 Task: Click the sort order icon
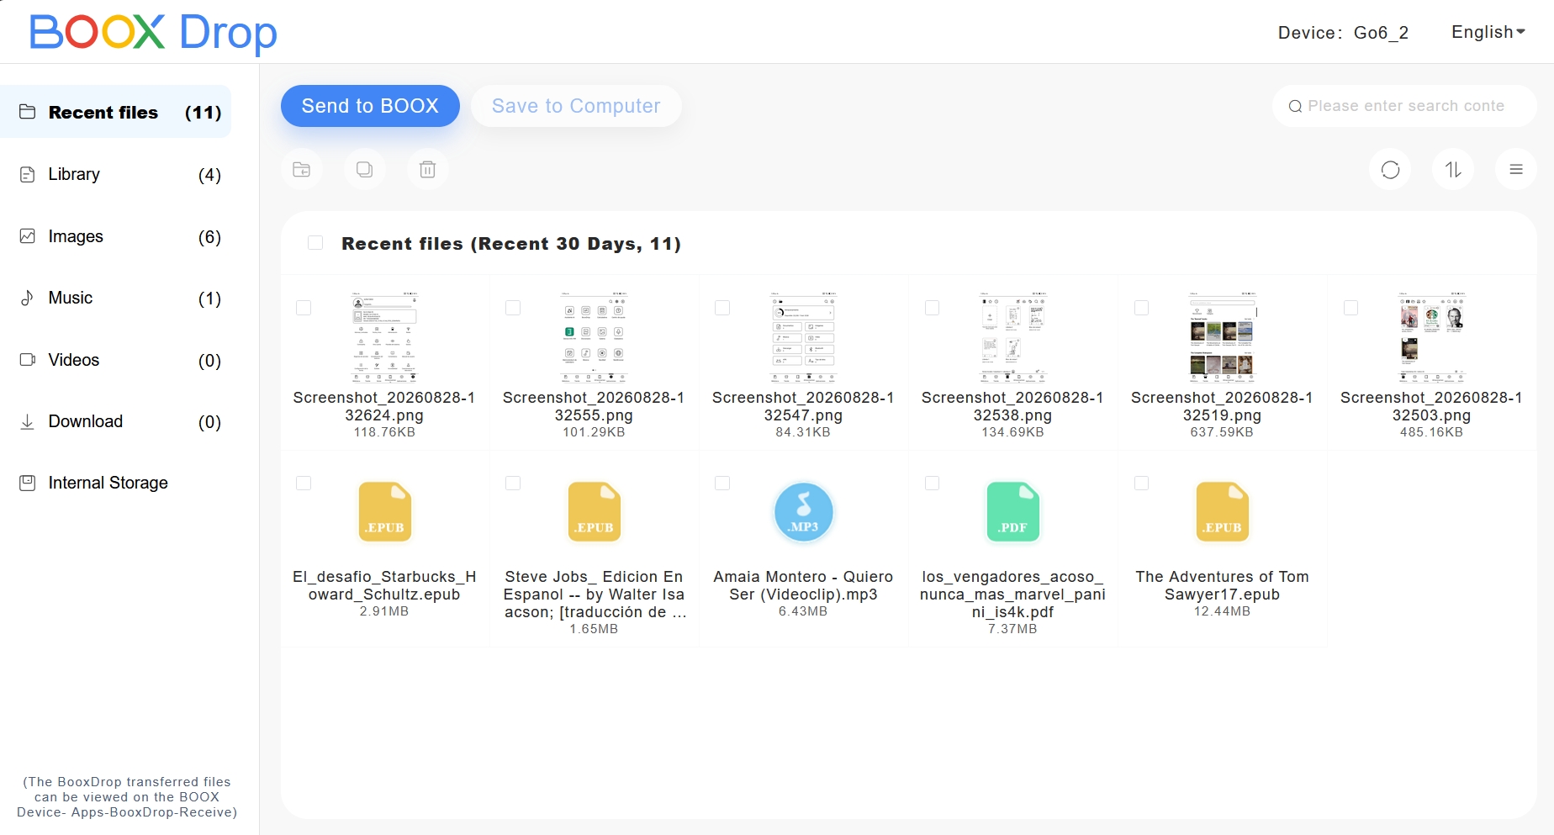(1453, 170)
